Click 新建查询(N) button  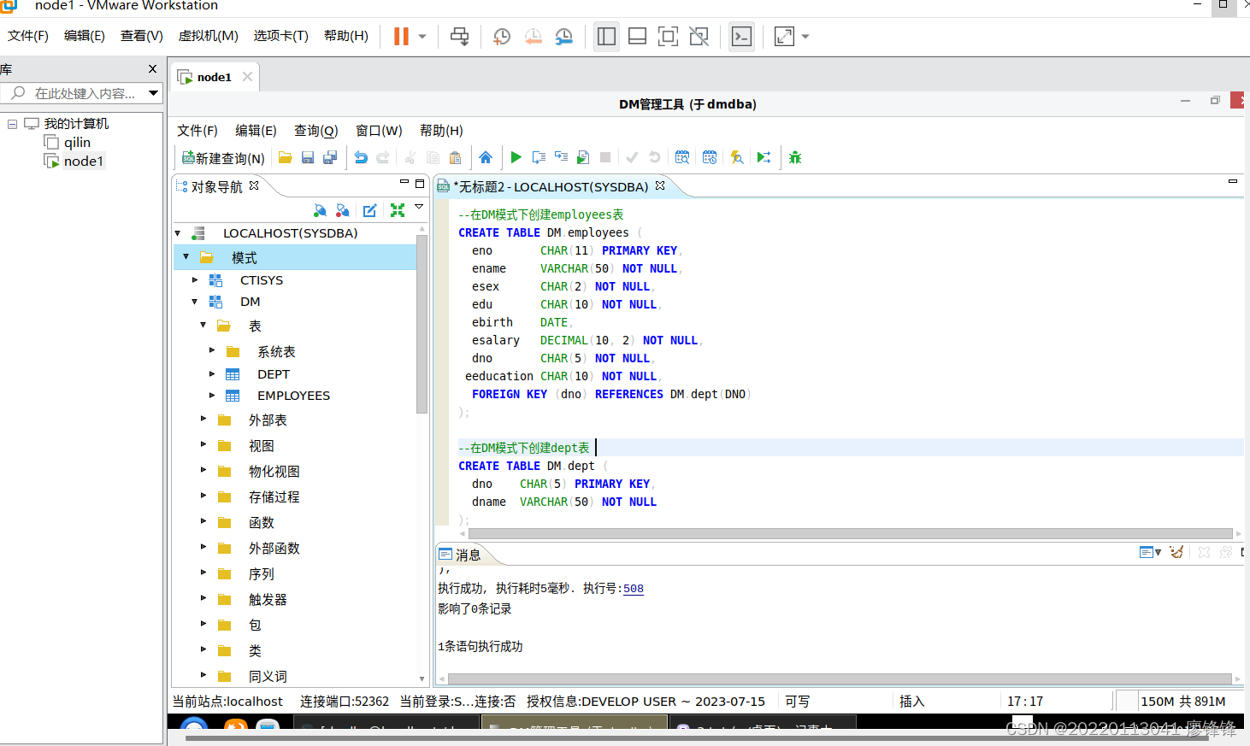coord(222,158)
